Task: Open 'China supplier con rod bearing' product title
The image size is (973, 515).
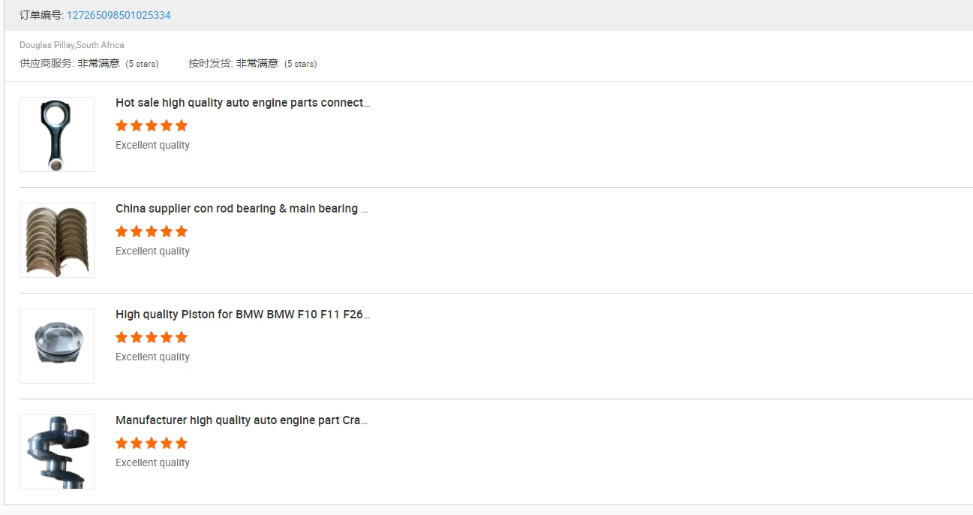Action: (x=242, y=209)
